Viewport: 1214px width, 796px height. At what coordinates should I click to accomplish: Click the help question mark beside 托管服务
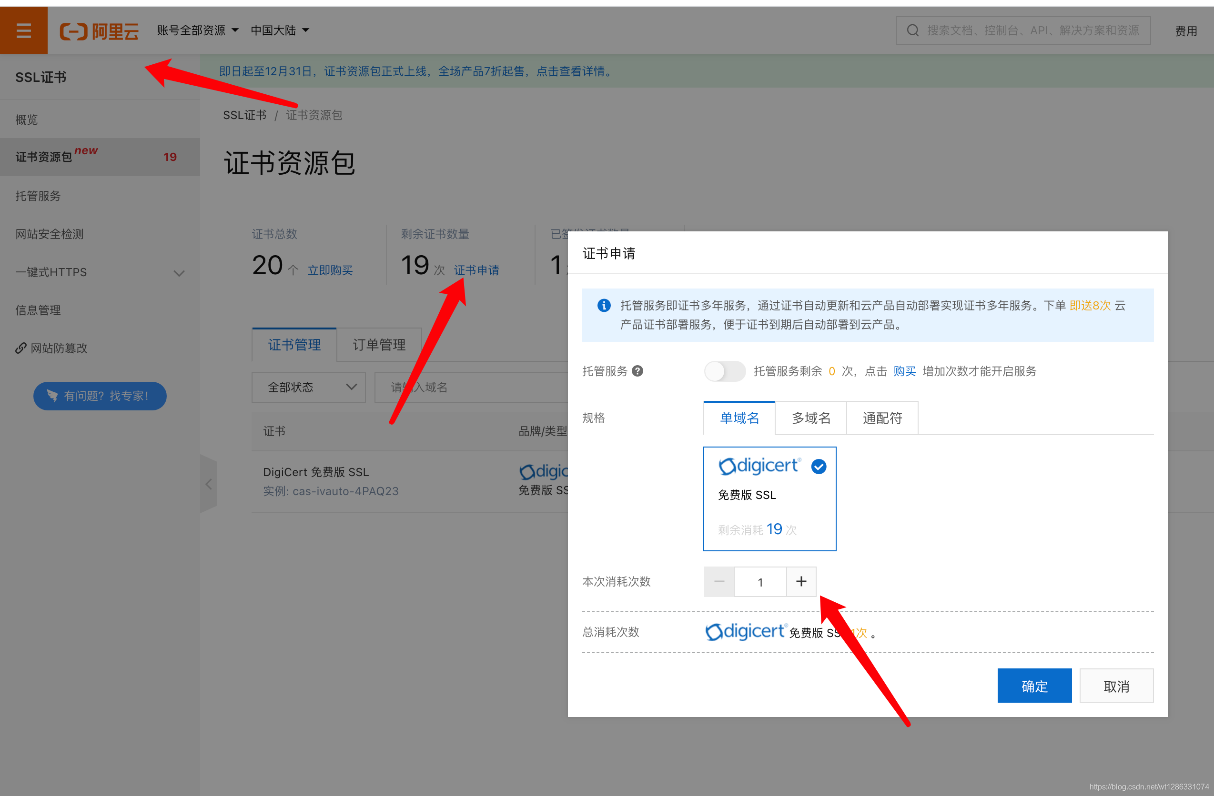click(x=637, y=371)
